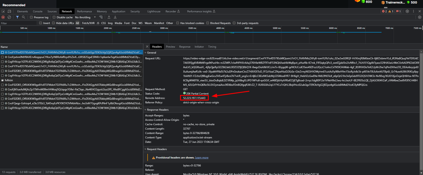Open the Application tab
This screenshot has width=423, height=175.
pos(118,11)
